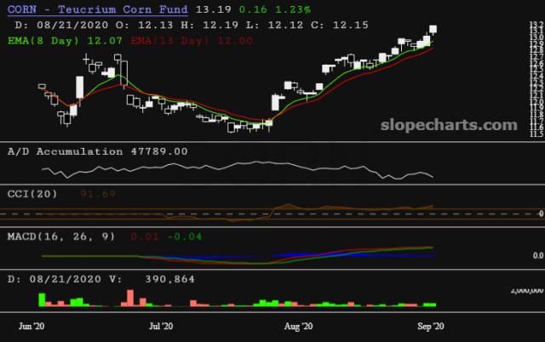Select the red EMA(13 Day) 12.00 legend
Screen dimensions: 545x342
click(x=192, y=41)
